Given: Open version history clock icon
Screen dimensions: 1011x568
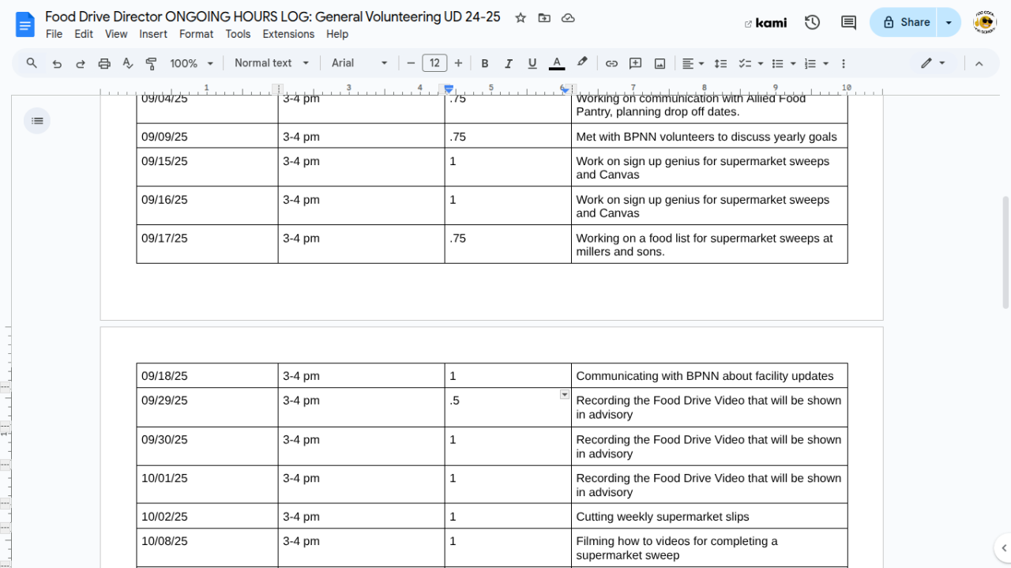Looking at the screenshot, I should point(812,23).
